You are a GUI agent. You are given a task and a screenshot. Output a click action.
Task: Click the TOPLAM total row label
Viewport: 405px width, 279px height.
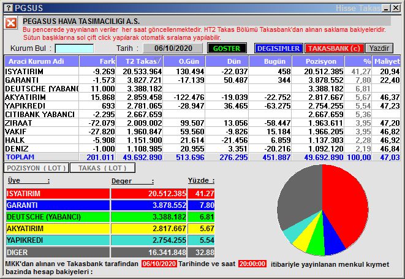pos(20,157)
